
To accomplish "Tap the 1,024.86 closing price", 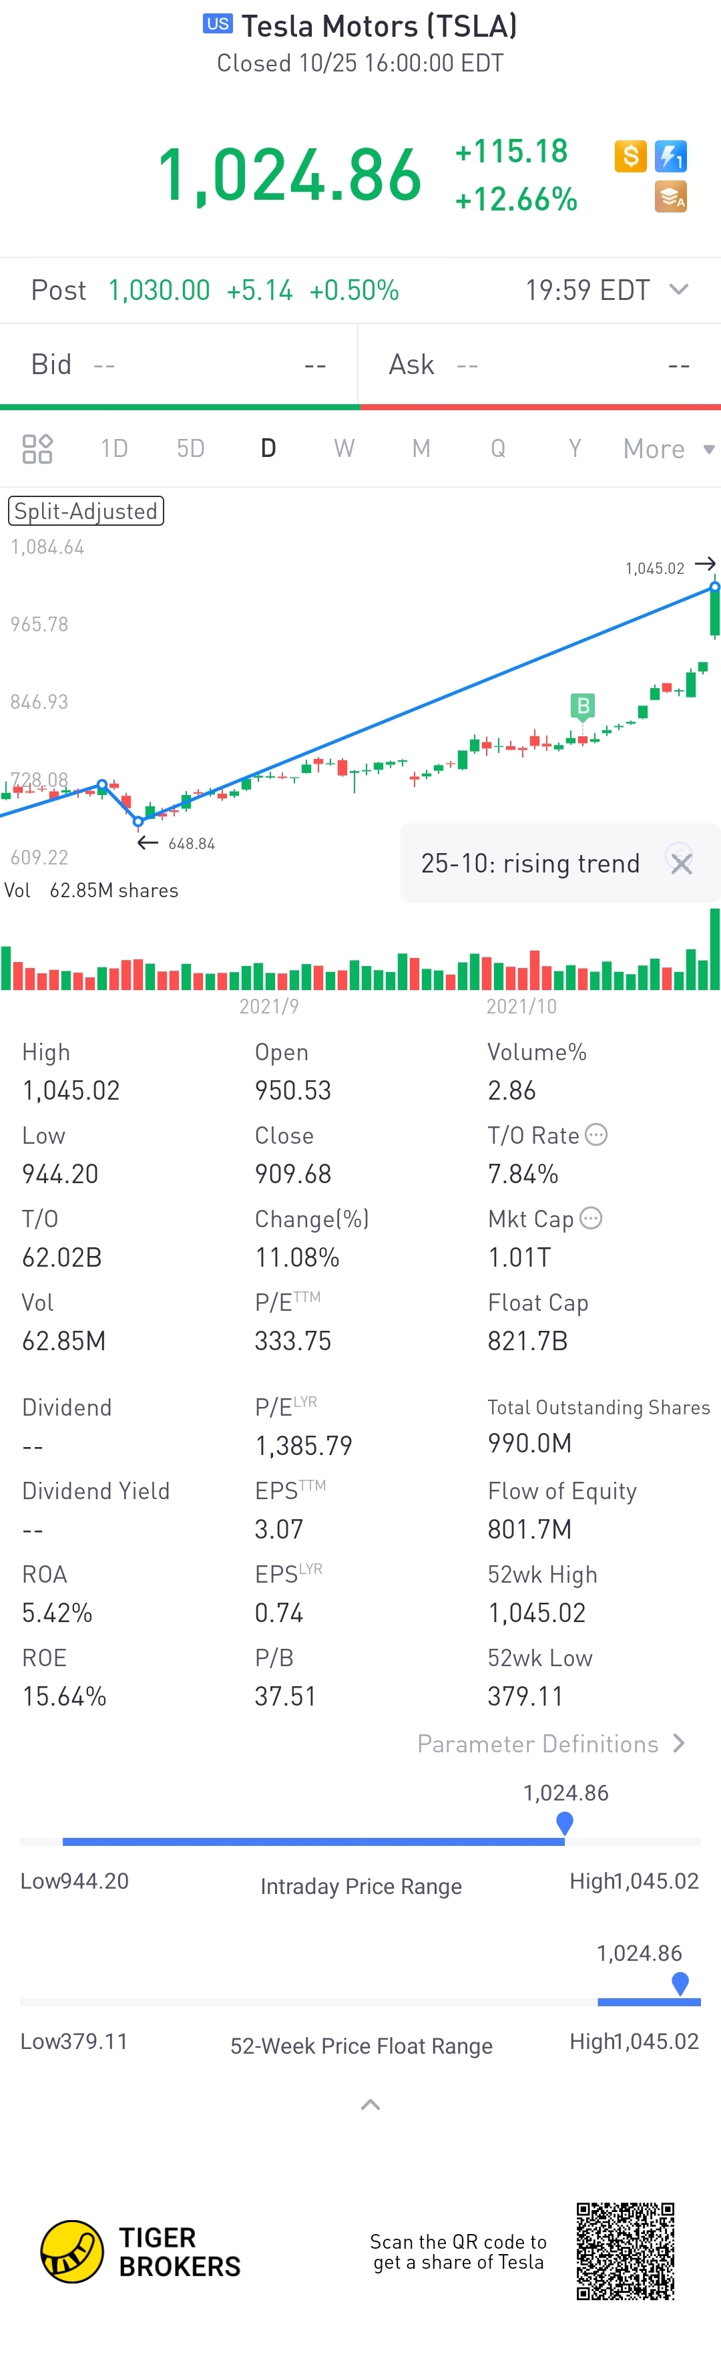I will pyautogui.click(x=289, y=174).
